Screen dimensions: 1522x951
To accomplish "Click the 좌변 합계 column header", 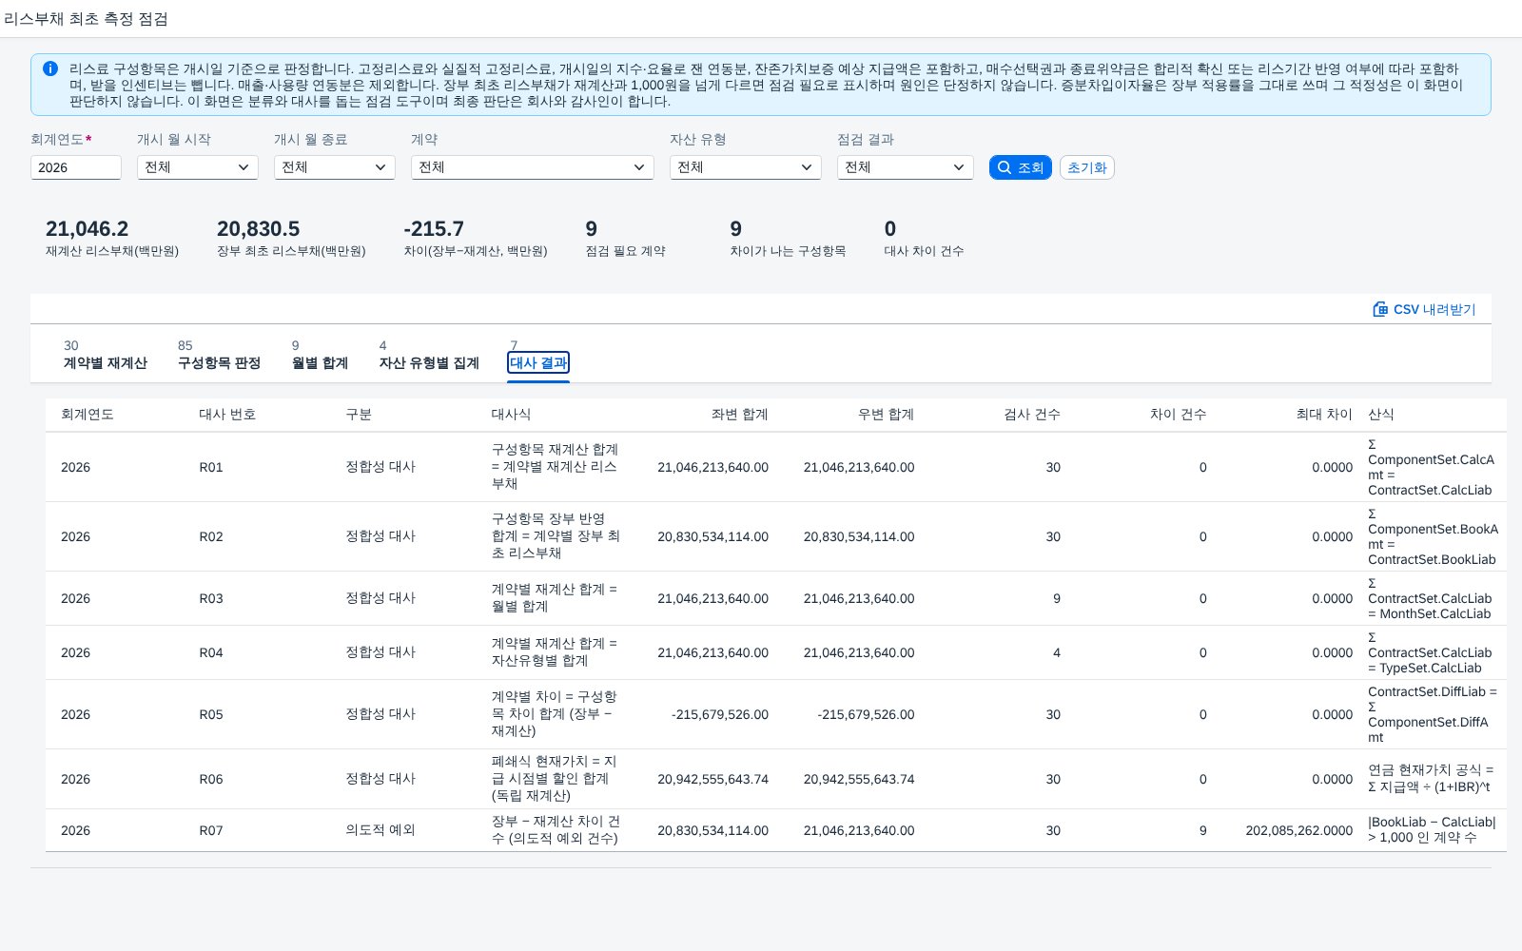I will tap(739, 415).
